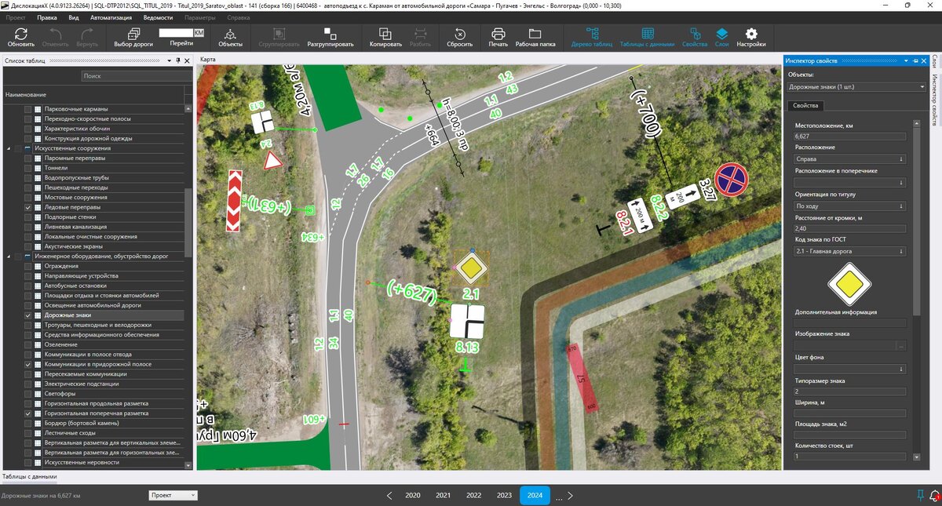Viewport: 942px width, 506px height.
Task: Open the Проект dropdown in status bar
Action: point(173,495)
